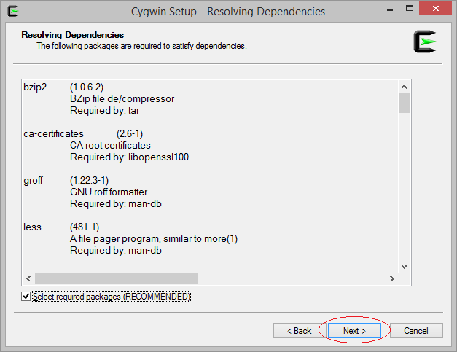
Task: Minimize the Cygwin Setup window
Action: point(390,9)
